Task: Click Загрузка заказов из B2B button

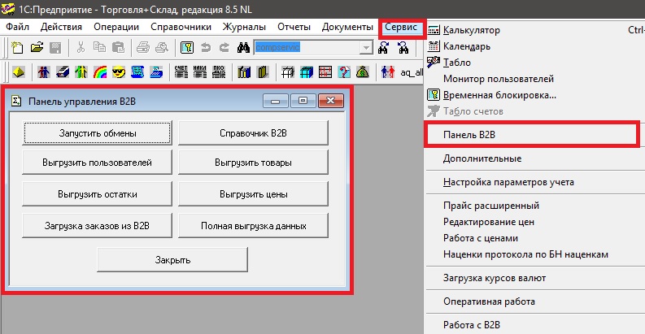Action: (97, 226)
